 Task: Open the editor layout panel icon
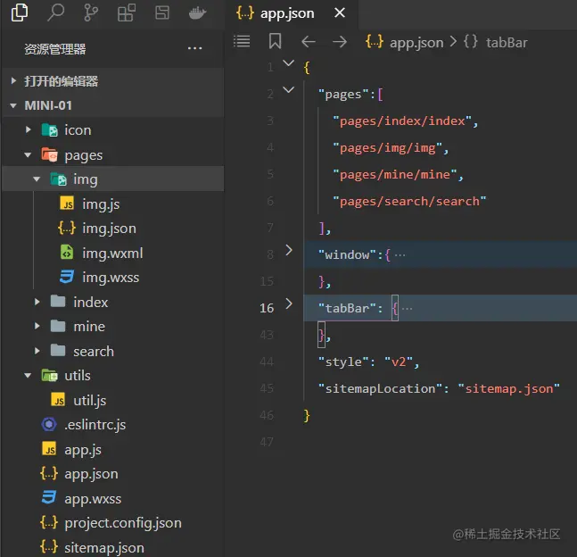pos(162,12)
